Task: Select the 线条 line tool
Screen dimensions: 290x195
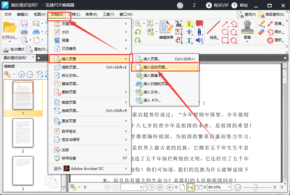Action: pos(213,30)
